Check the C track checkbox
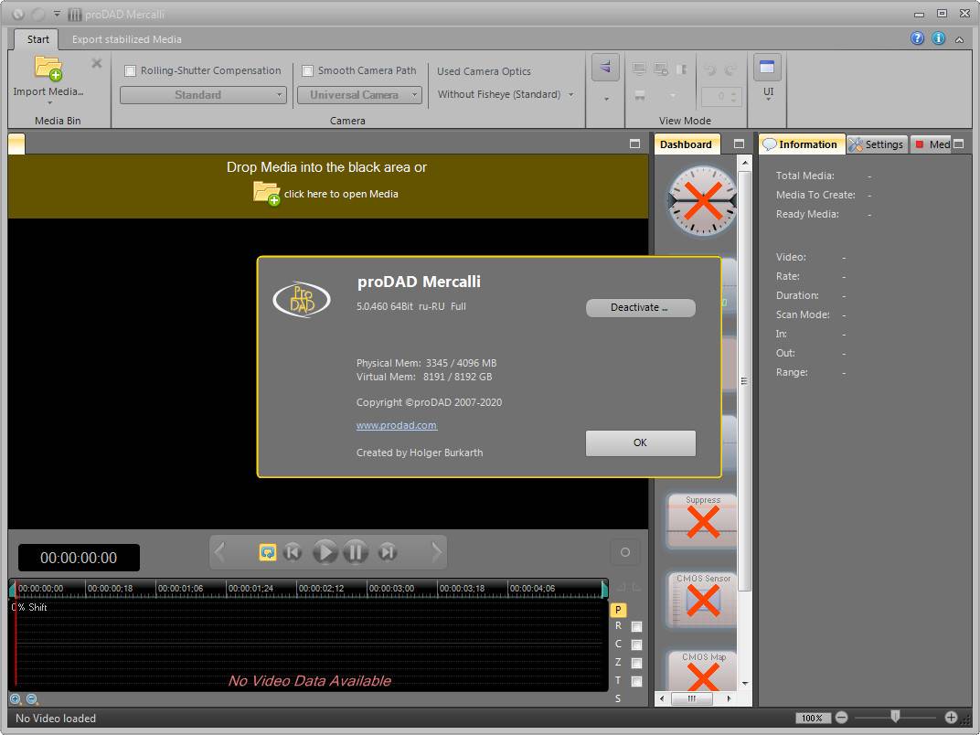This screenshot has height=735, width=980. point(636,644)
